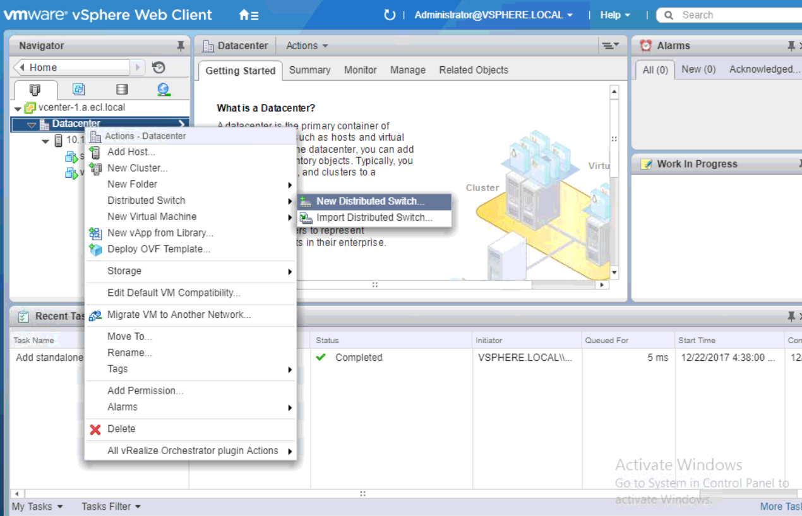Image resolution: width=802 pixels, height=516 pixels.
Task: Open the Administrator@VSPHERE.LOCAL dropdown
Action: coord(493,15)
